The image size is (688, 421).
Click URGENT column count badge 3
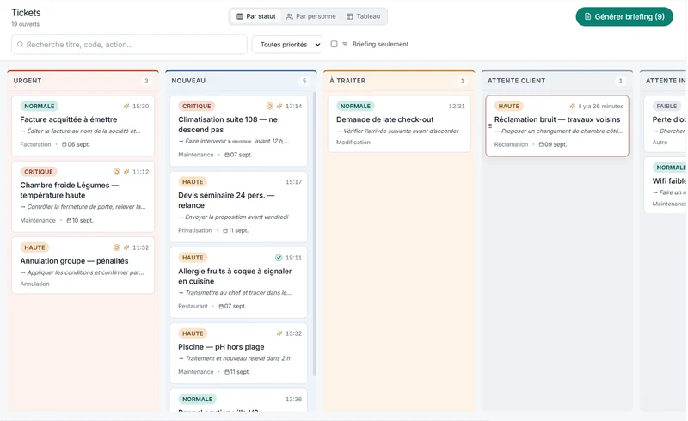tap(146, 81)
